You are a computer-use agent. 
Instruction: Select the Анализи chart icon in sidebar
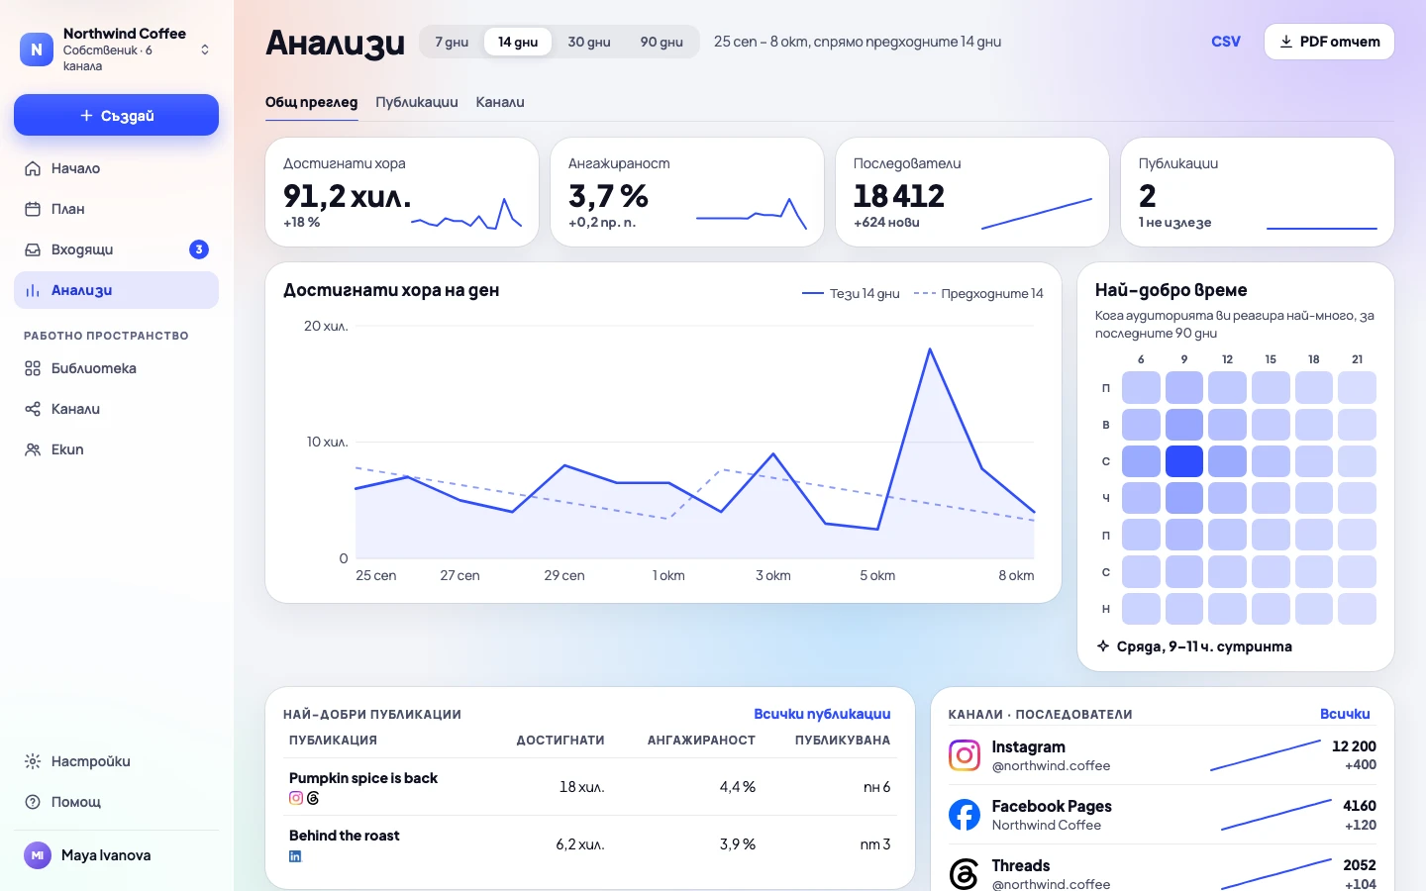point(33,290)
